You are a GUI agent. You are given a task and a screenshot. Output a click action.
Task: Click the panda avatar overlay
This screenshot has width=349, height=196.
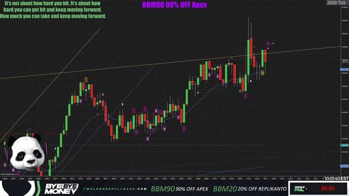click(x=27, y=153)
